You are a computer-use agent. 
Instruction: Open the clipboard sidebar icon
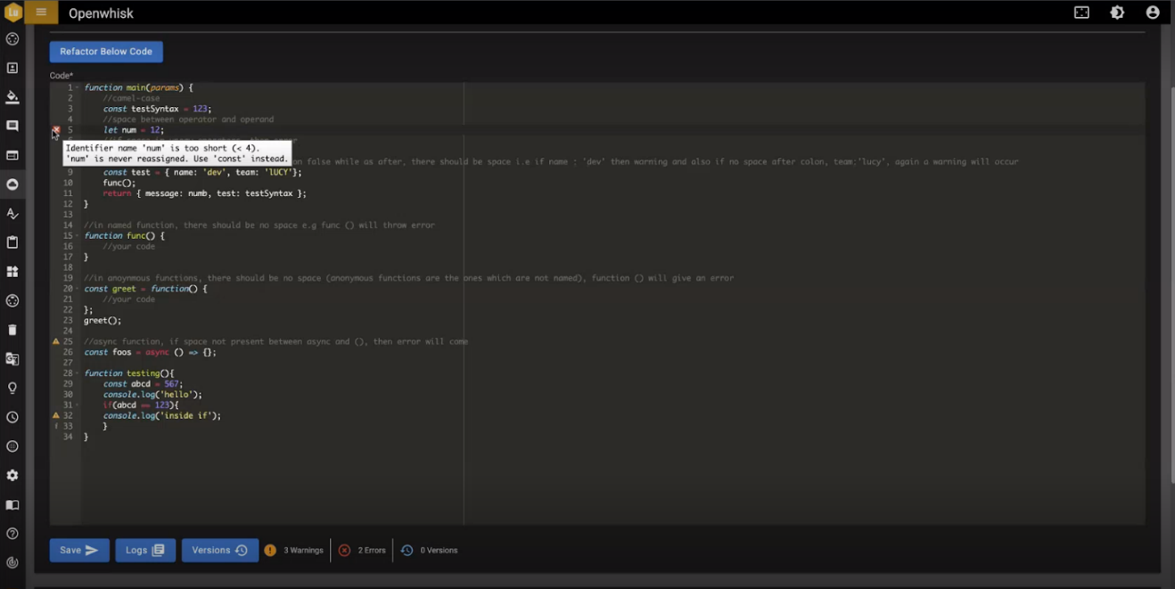coord(12,242)
